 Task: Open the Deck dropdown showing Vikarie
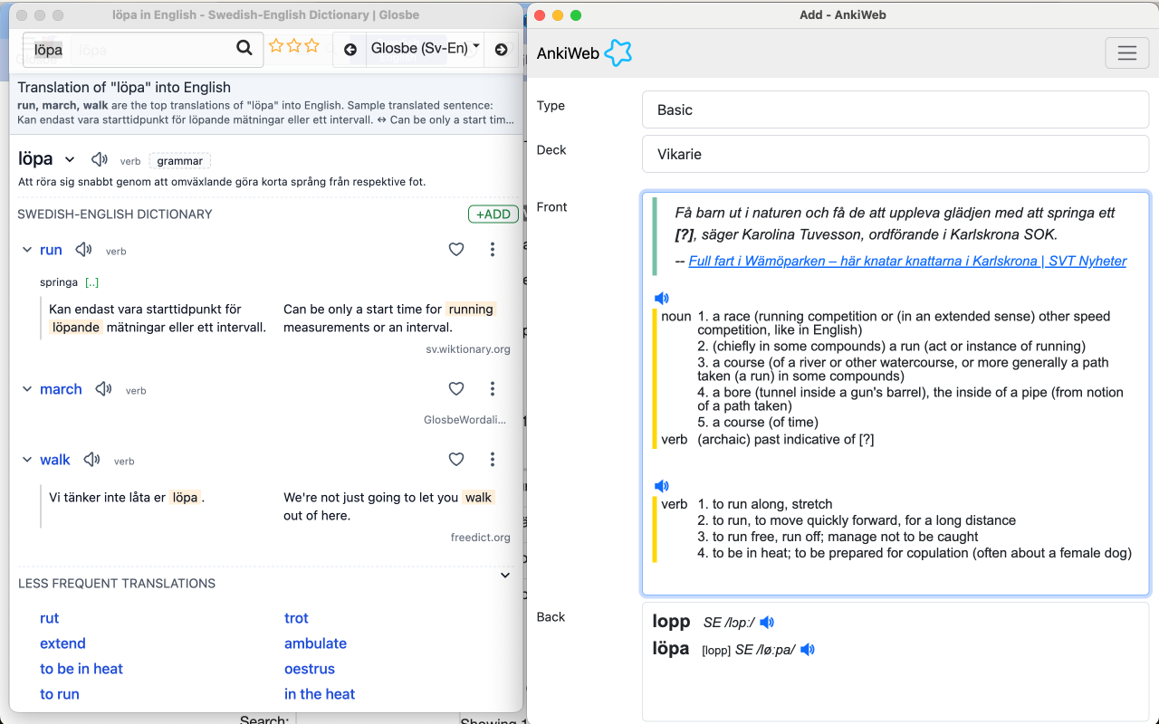[x=896, y=154]
